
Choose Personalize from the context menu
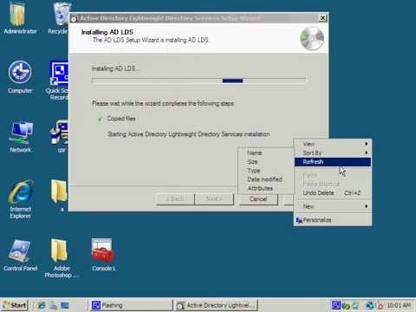333,220
